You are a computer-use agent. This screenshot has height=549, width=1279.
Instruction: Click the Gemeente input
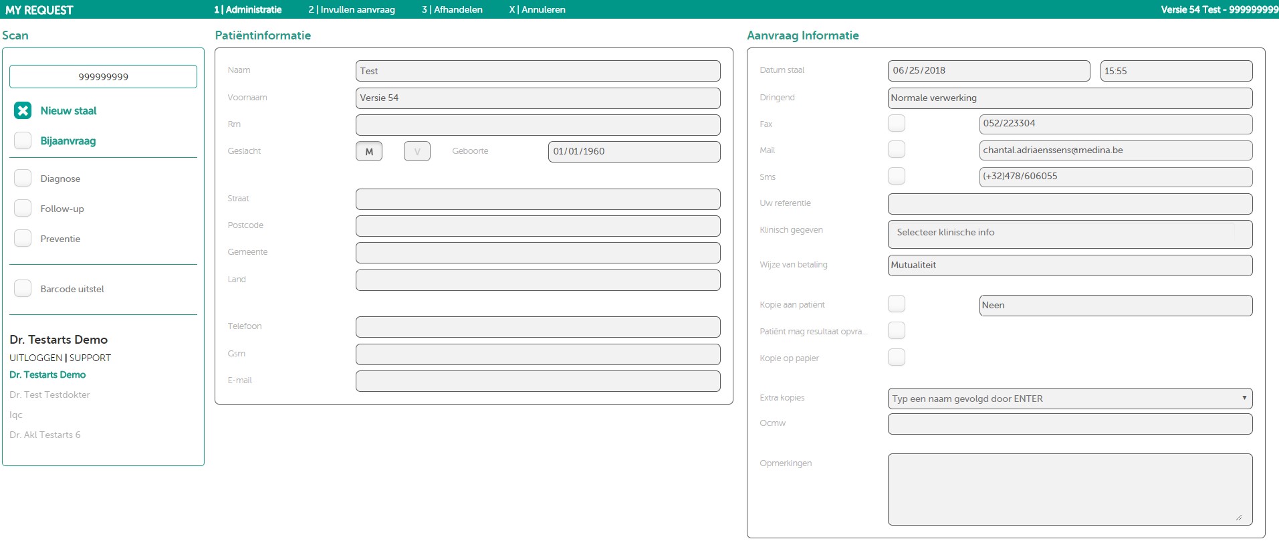pos(538,253)
